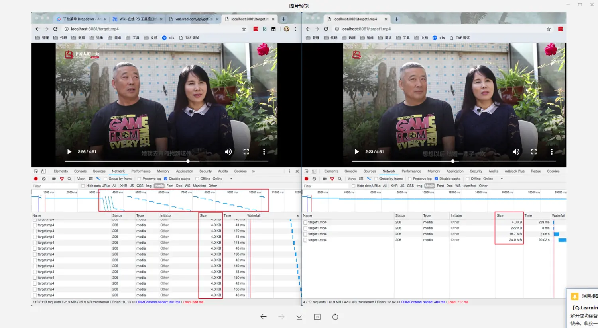598x328 pixels.
Task: Reload page in the left browser window
Action: 55,29
